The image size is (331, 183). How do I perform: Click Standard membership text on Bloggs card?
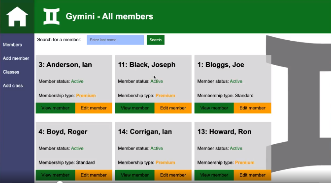tap(244, 96)
